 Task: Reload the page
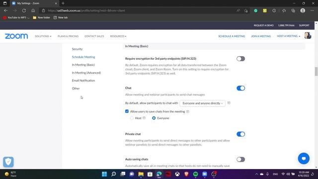point(24,10)
